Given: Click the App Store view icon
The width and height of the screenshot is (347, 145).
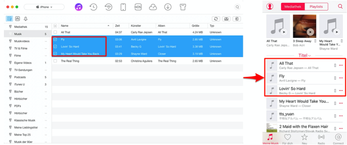Looking at the screenshot, I should click(x=18, y=19).
